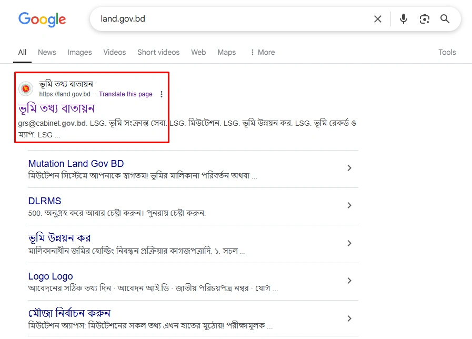Image resolution: width=472 pixels, height=339 pixels.
Task: Open the Mutation Land Gov BD sitelink
Action: pyautogui.click(x=76, y=164)
